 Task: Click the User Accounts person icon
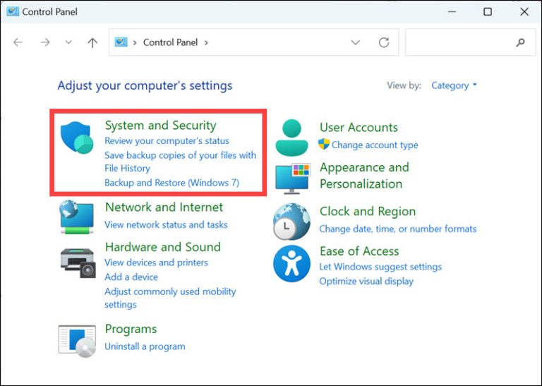point(291,137)
